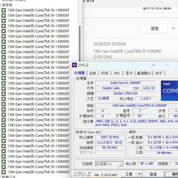Select the first i9-13900KF entry below 处理器

tap(38, 10)
